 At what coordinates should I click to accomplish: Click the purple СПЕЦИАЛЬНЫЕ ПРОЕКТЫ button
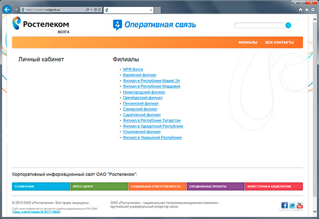[x=215, y=186]
